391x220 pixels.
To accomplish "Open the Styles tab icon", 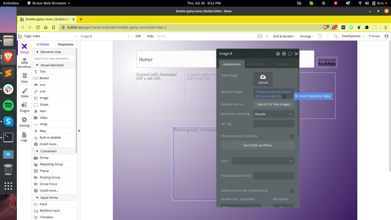I will pos(24,92).
